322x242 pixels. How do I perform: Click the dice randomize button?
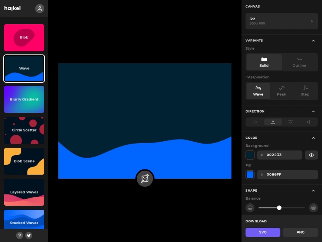pyautogui.click(x=145, y=179)
